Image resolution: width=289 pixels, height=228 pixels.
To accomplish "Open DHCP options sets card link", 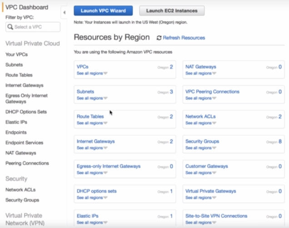I will tap(97, 191).
